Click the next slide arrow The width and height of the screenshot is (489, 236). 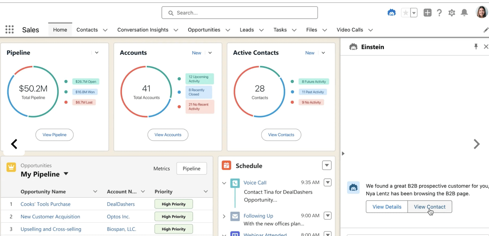(x=476, y=144)
